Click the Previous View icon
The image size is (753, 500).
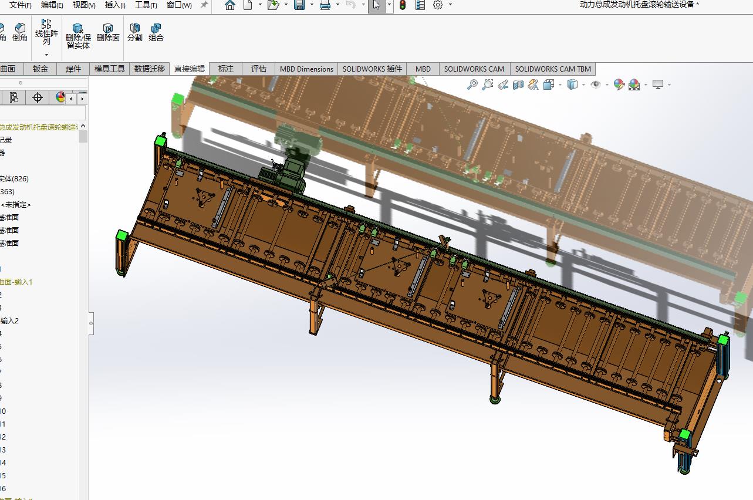tap(503, 85)
